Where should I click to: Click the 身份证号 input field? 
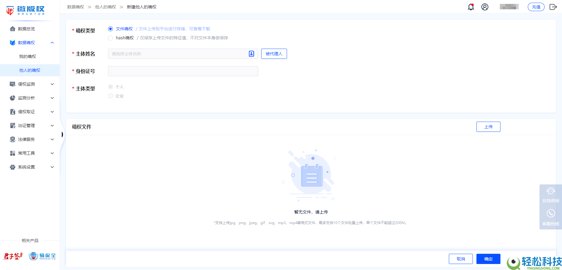[x=183, y=71]
